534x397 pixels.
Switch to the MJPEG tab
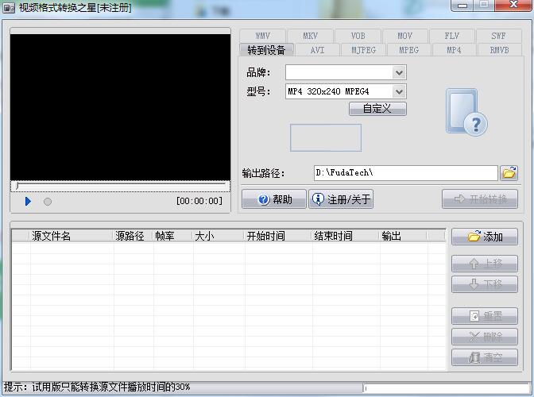pos(363,50)
